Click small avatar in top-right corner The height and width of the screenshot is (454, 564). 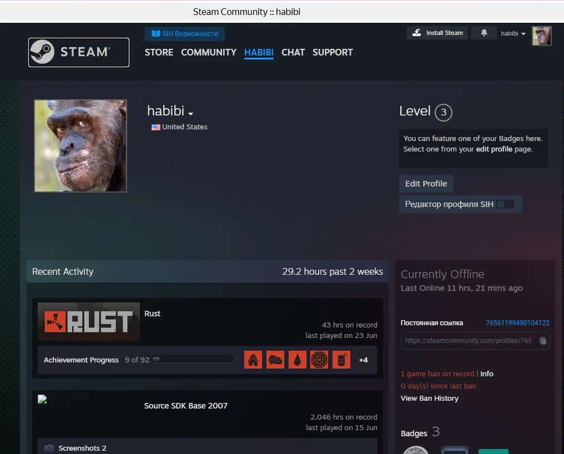click(542, 36)
